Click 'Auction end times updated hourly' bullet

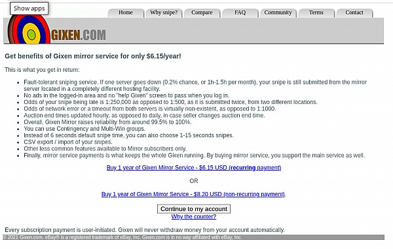click(x=144, y=116)
